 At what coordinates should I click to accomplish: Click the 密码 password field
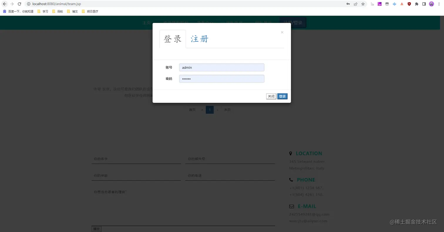222,79
